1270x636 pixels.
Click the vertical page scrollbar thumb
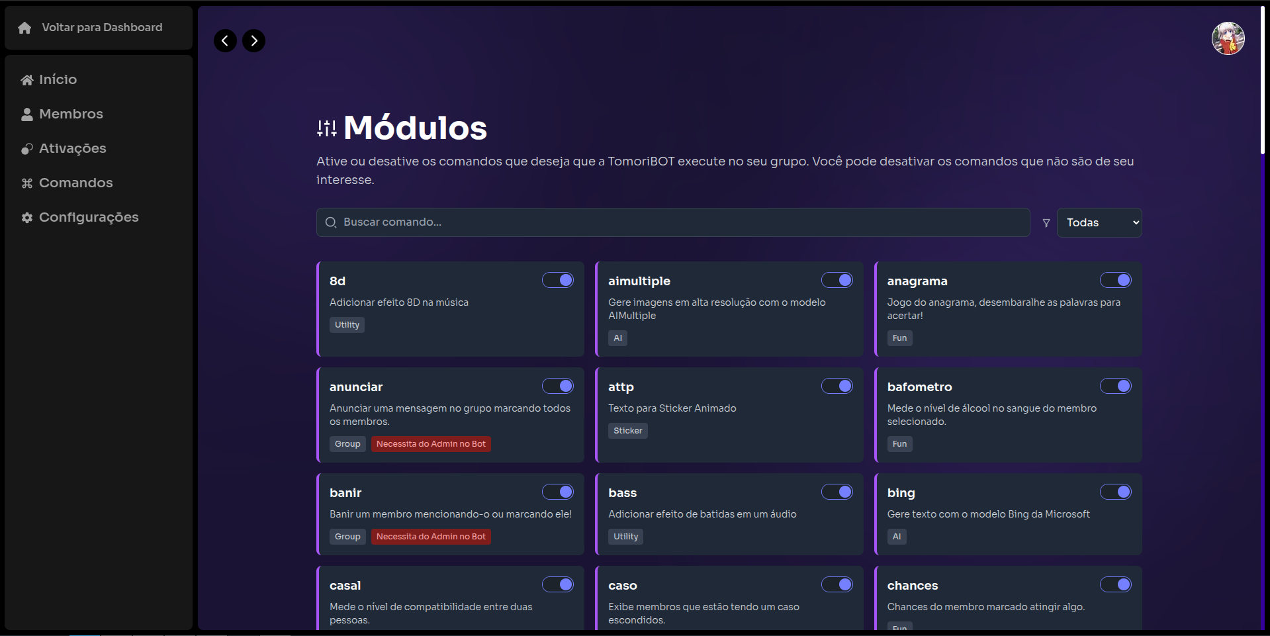pyautogui.click(x=1262, y=79)
